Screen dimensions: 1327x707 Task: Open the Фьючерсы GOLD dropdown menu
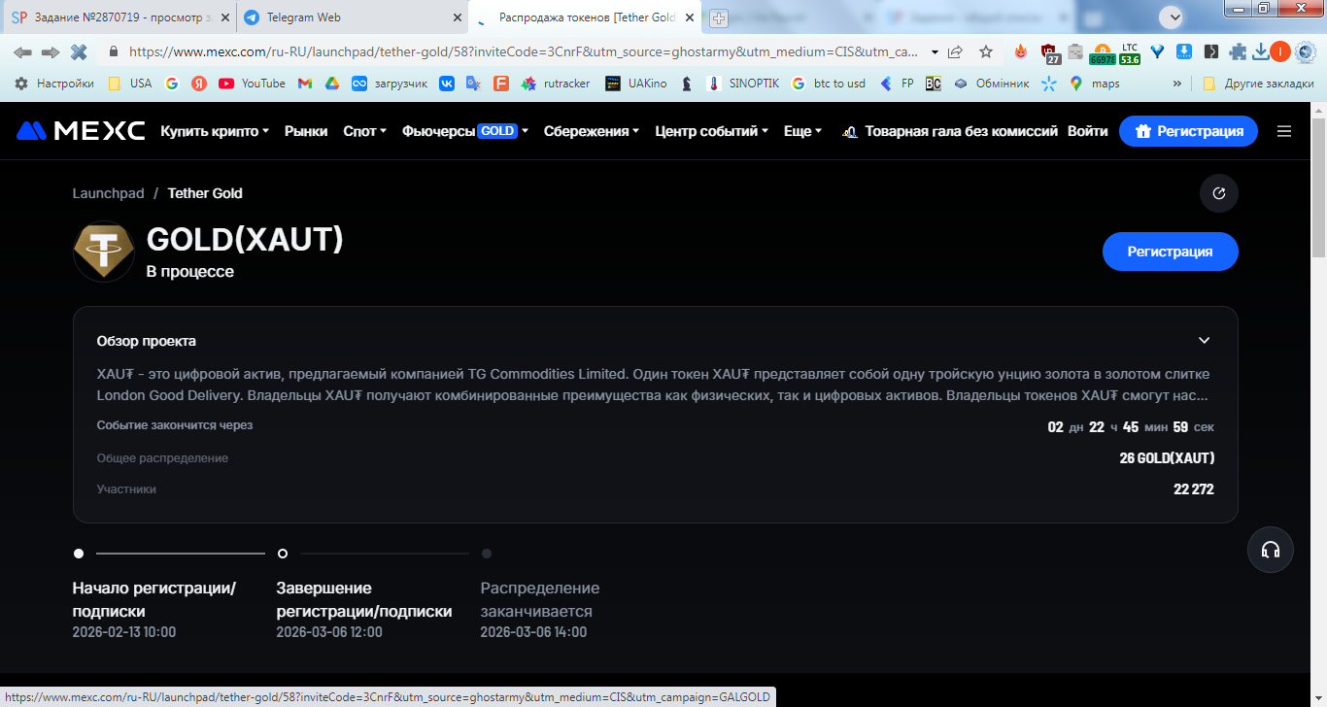465,131
